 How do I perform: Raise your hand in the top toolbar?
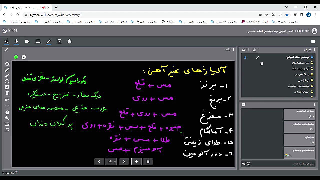click(69, 41)
